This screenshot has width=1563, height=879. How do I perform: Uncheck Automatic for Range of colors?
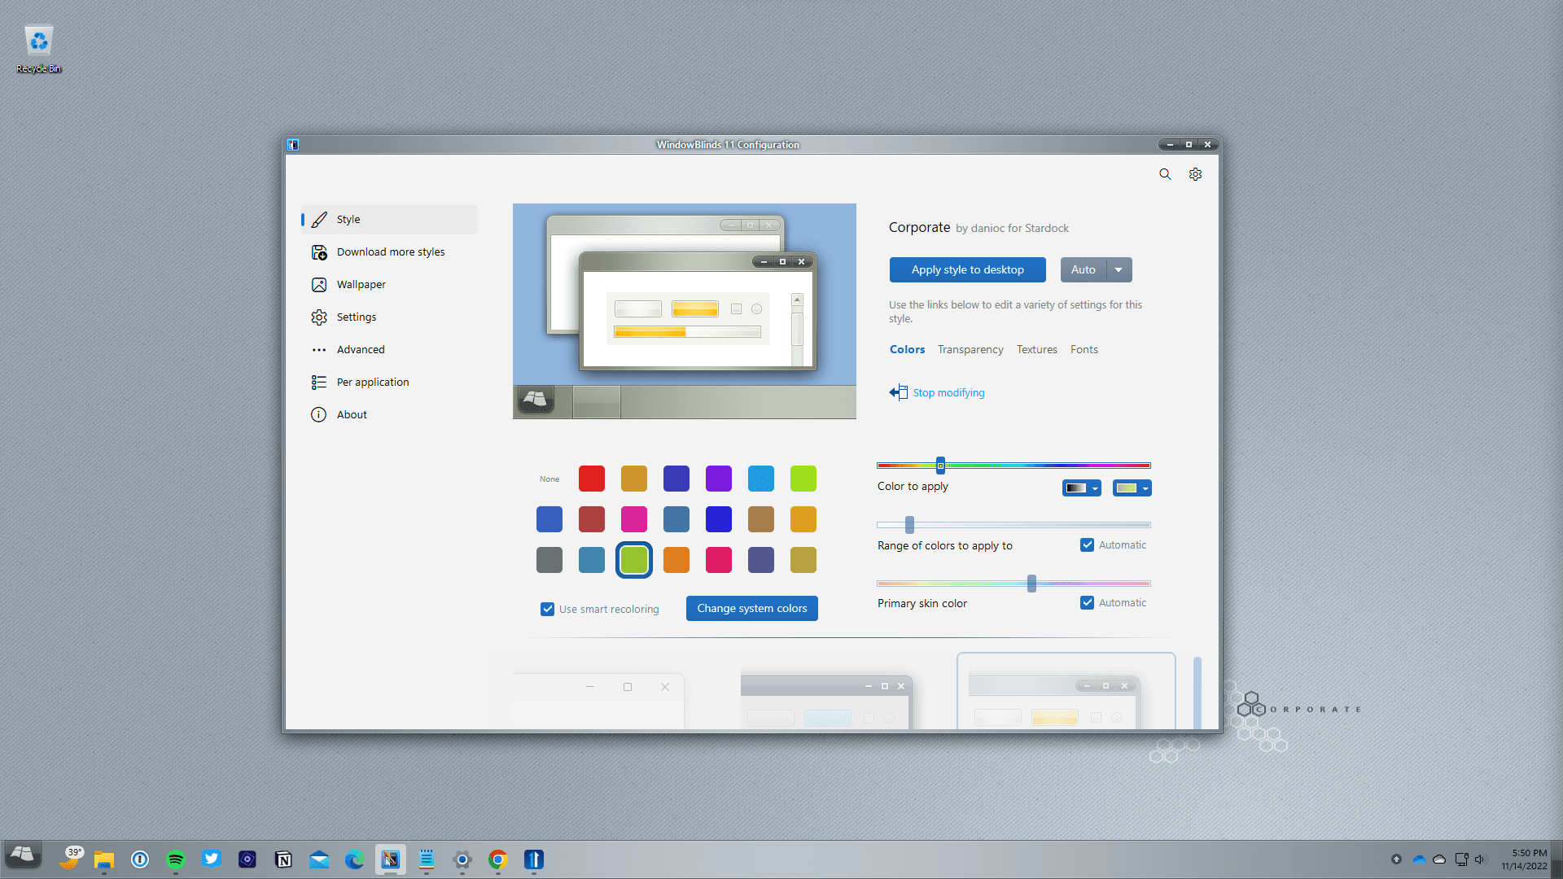(1087, 544)
